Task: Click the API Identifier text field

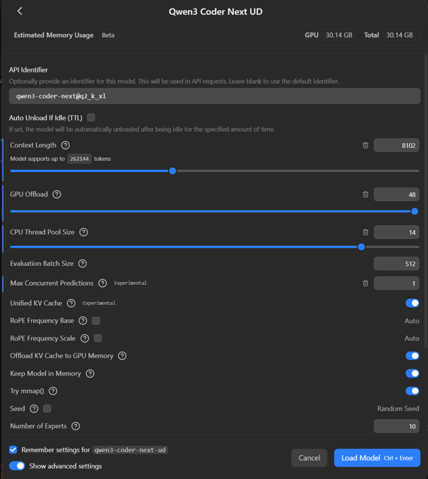Action: (214, 96)
